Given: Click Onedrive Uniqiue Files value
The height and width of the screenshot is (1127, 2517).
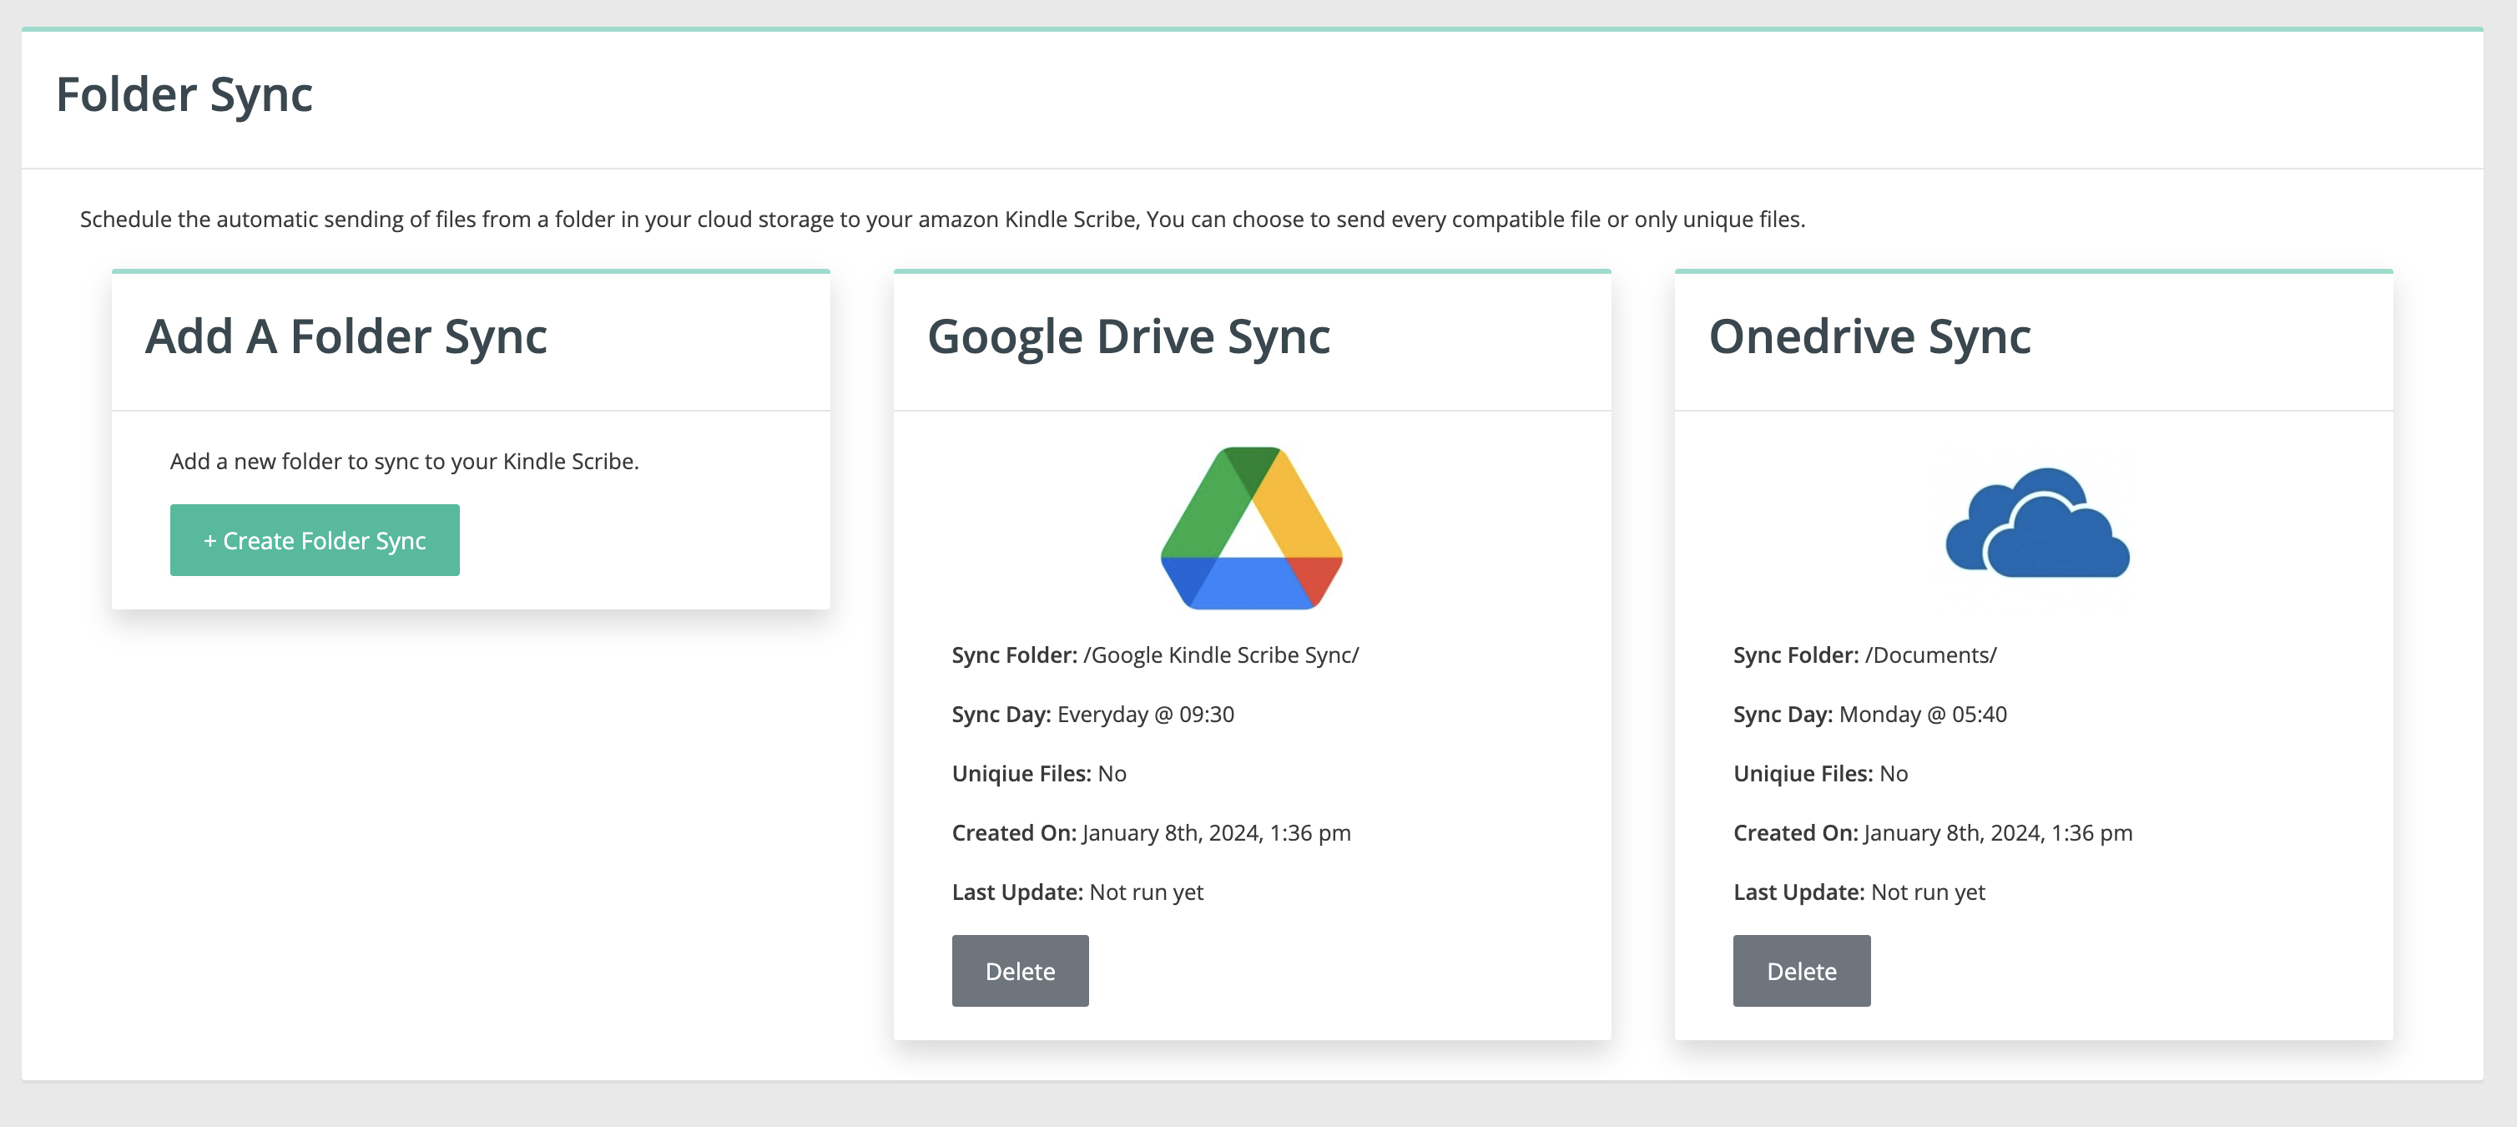Looking at the screenshot, I should click(1893, 774).
